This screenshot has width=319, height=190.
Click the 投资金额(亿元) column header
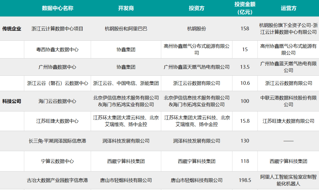pos(245,8)
